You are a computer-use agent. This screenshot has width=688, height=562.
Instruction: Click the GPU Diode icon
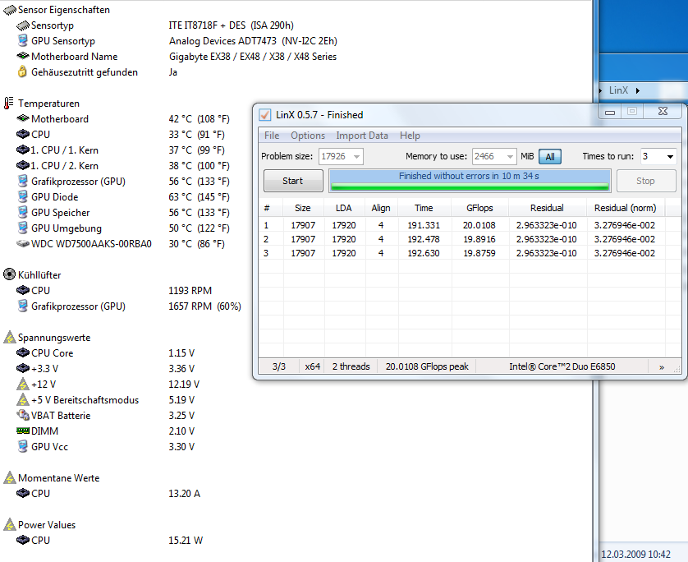coord(23,196)
